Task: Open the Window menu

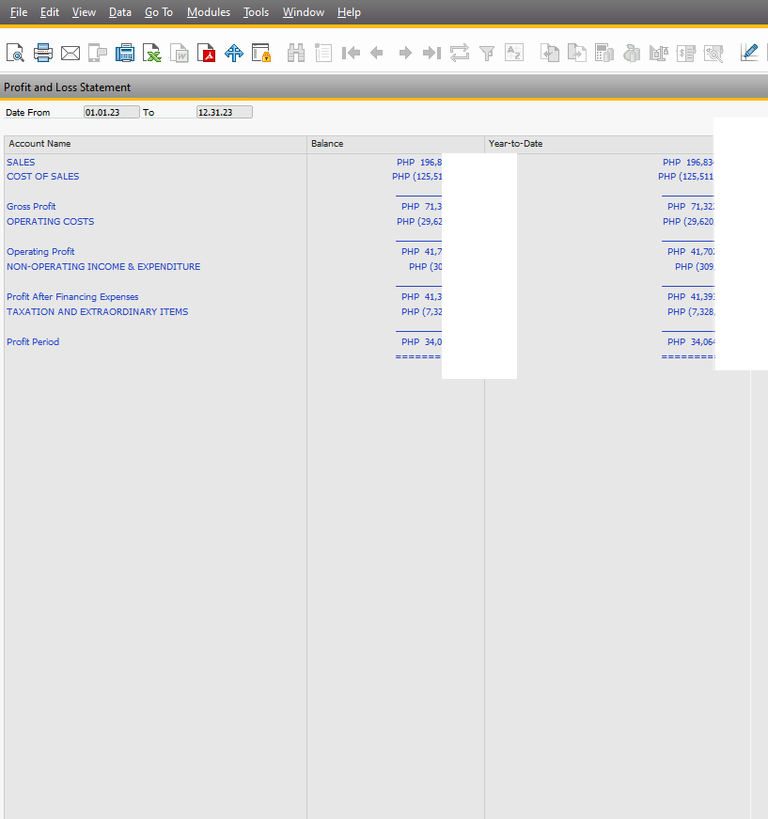Action: click(304, 12)
